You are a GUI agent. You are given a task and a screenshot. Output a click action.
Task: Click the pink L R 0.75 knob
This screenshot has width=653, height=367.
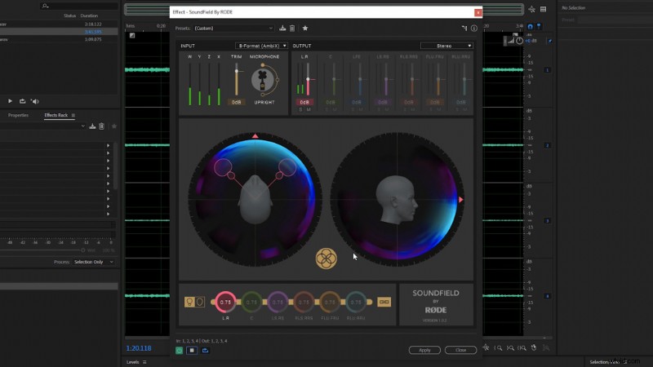225,302
